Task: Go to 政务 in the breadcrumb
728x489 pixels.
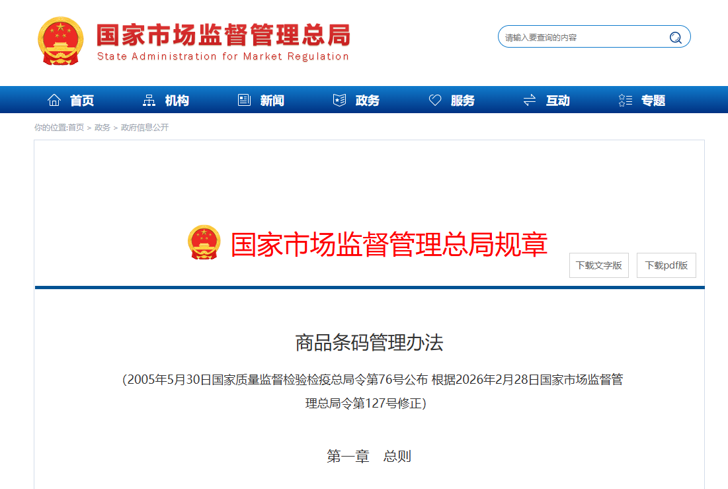Action: (102, 127)
